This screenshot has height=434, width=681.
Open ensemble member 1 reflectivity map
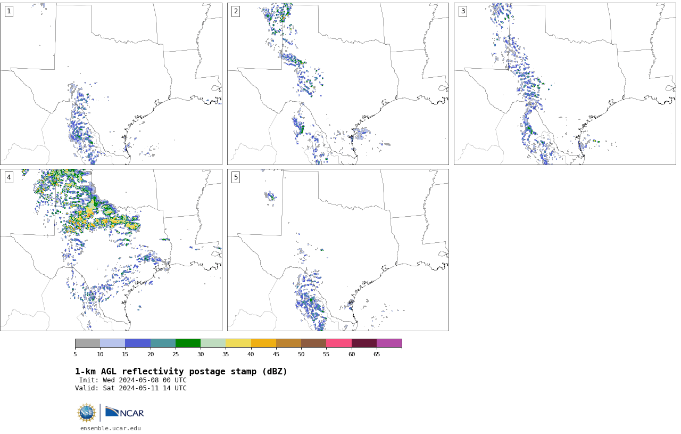tap(111, 84)
